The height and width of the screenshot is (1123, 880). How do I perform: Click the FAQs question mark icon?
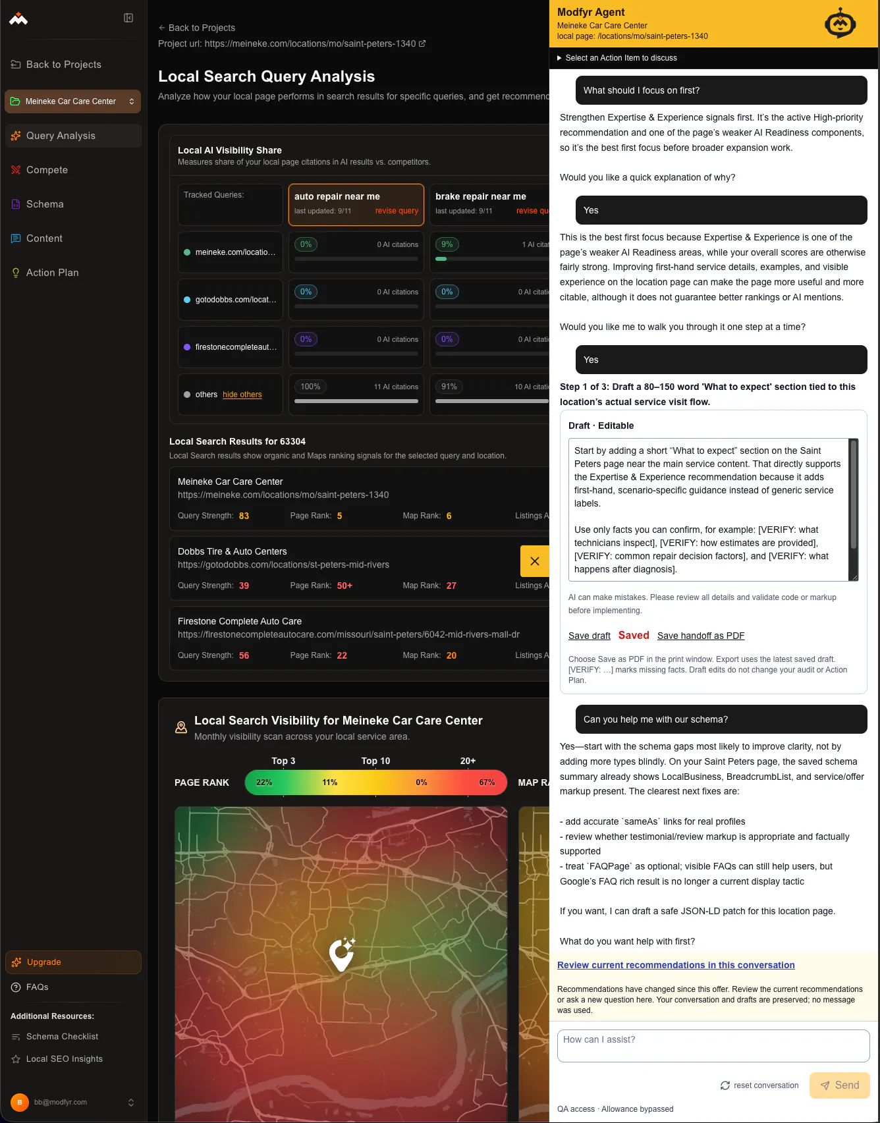16,987
